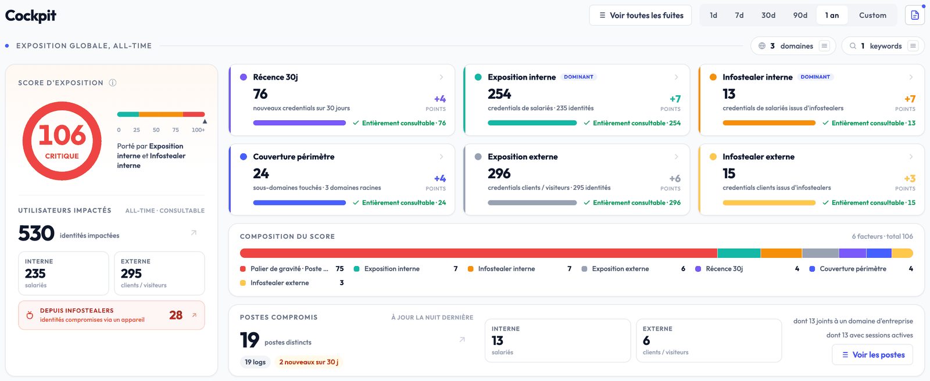Open the report document icon button
This screenshot has height=381, width=930.
click(x=914, y=15)
